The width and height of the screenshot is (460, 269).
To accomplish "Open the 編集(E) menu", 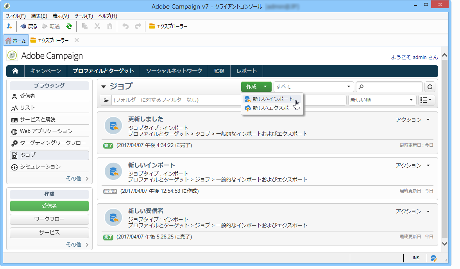I will coord(39,16).
